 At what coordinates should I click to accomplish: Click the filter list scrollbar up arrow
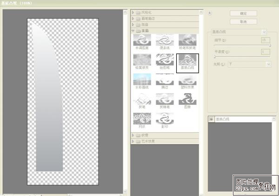[201, 13]
